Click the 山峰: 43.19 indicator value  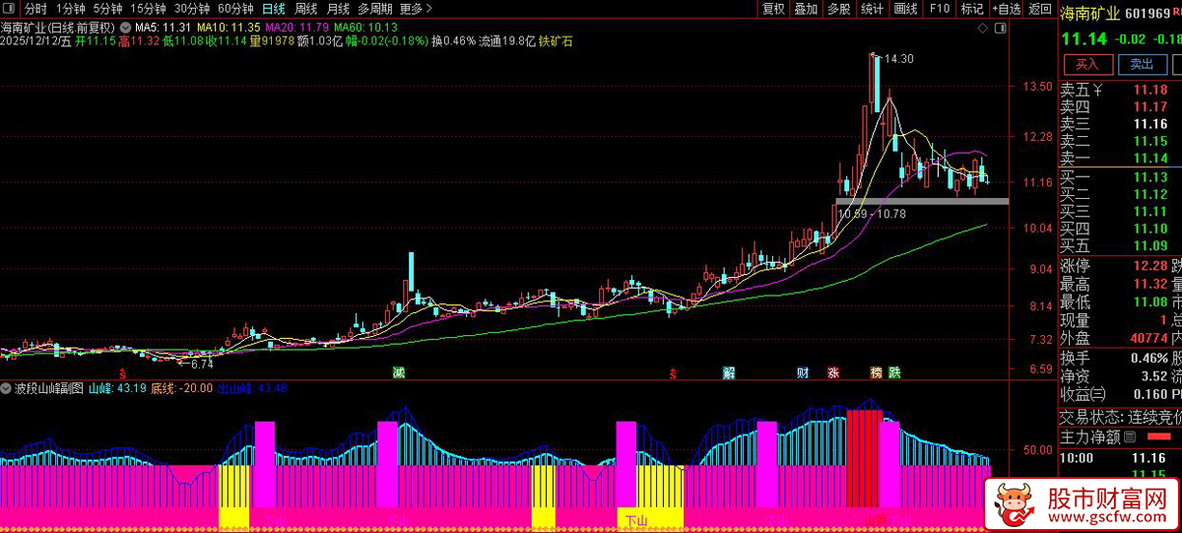pos(117,388)
